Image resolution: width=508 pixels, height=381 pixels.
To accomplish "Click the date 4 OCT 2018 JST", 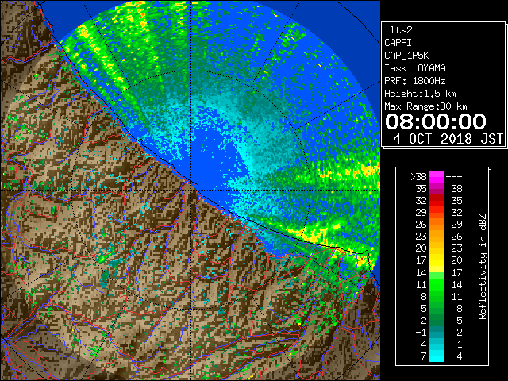I will 448,139.
